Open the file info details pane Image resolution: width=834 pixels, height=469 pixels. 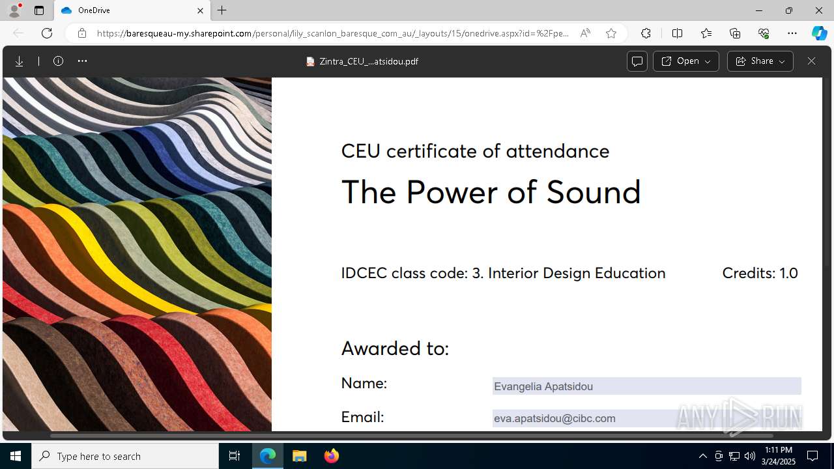pyautogui.click(x=58, y=61)
